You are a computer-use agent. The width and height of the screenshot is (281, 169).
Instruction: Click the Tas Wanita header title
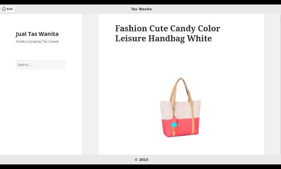coord(141,9)
